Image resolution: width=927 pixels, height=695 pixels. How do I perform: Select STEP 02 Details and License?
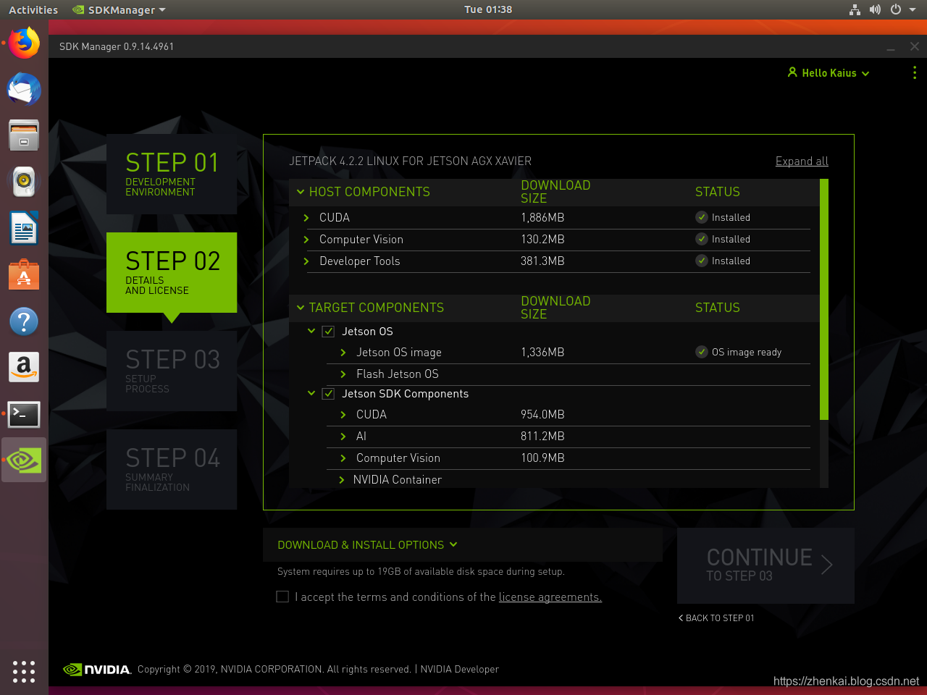pyautogui.click(x=172, y=272)
